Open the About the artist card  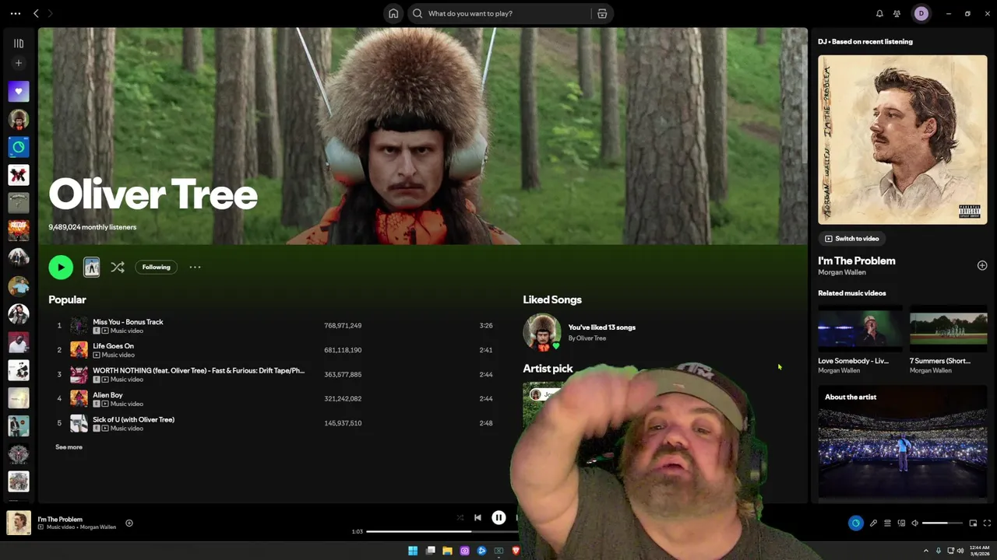(903, 443)
